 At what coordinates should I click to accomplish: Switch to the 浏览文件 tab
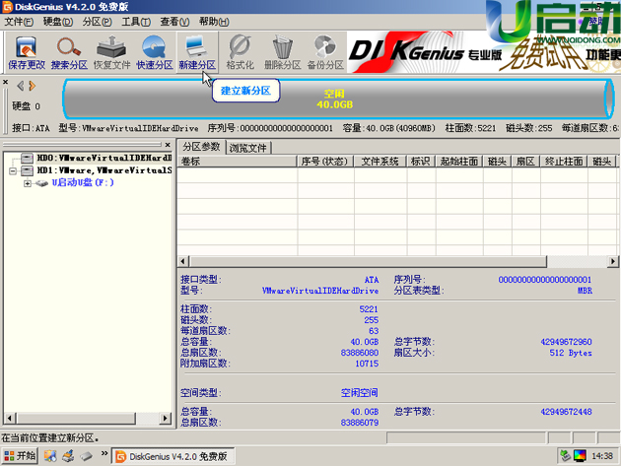(x=248, y=148)
